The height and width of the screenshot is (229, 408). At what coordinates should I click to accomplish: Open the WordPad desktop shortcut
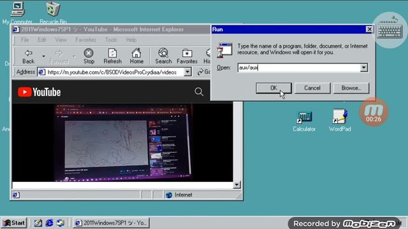pos(340,120)
